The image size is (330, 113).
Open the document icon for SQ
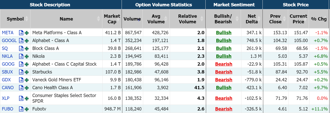(21, 48)
